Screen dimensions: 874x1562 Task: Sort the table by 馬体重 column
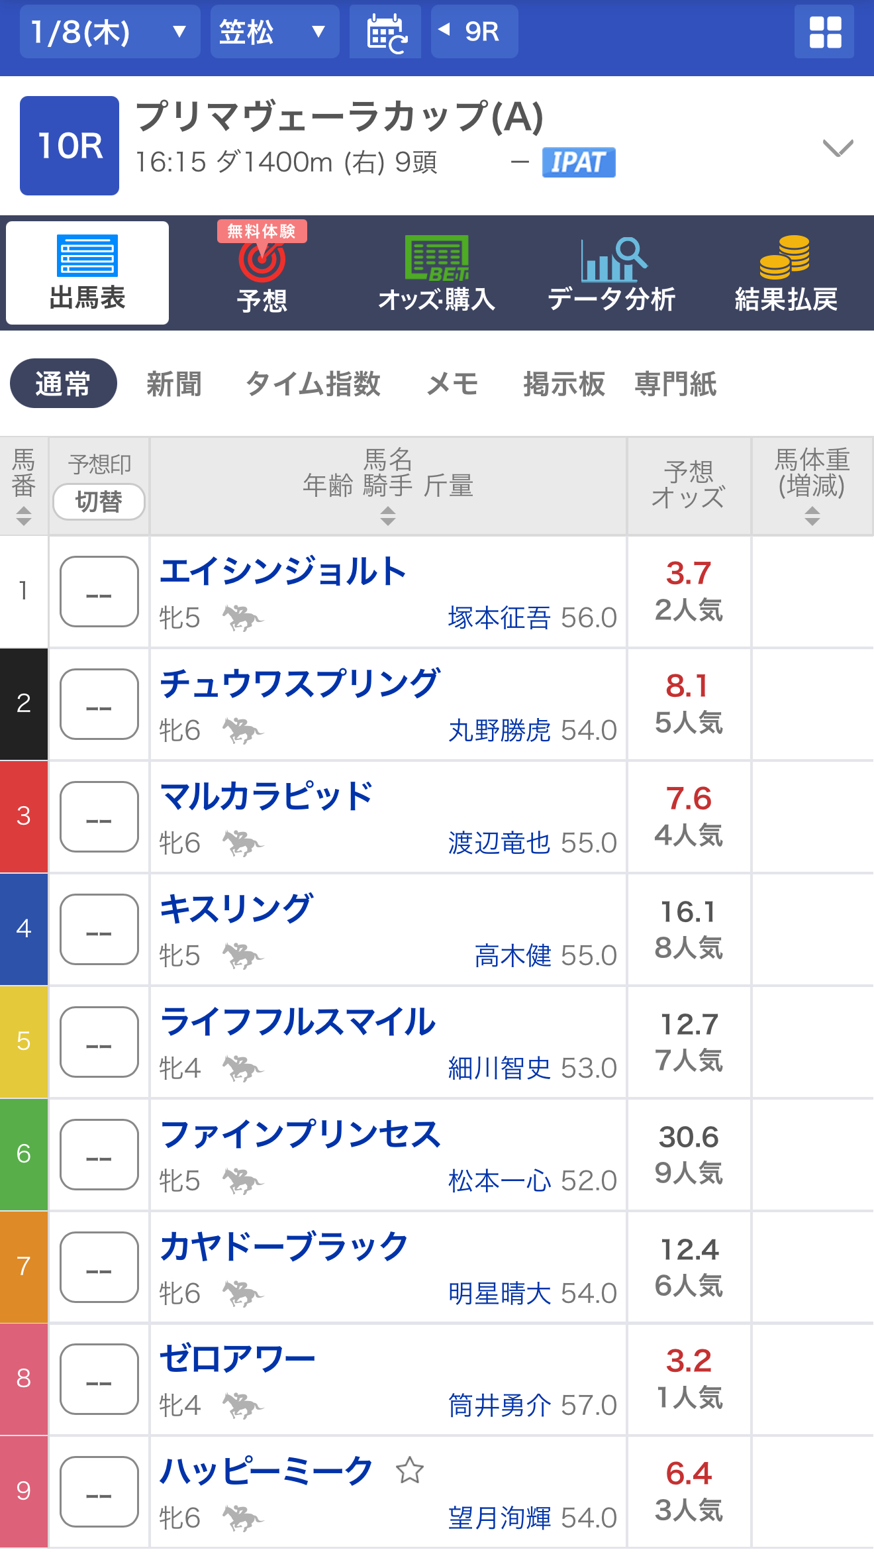812,487
